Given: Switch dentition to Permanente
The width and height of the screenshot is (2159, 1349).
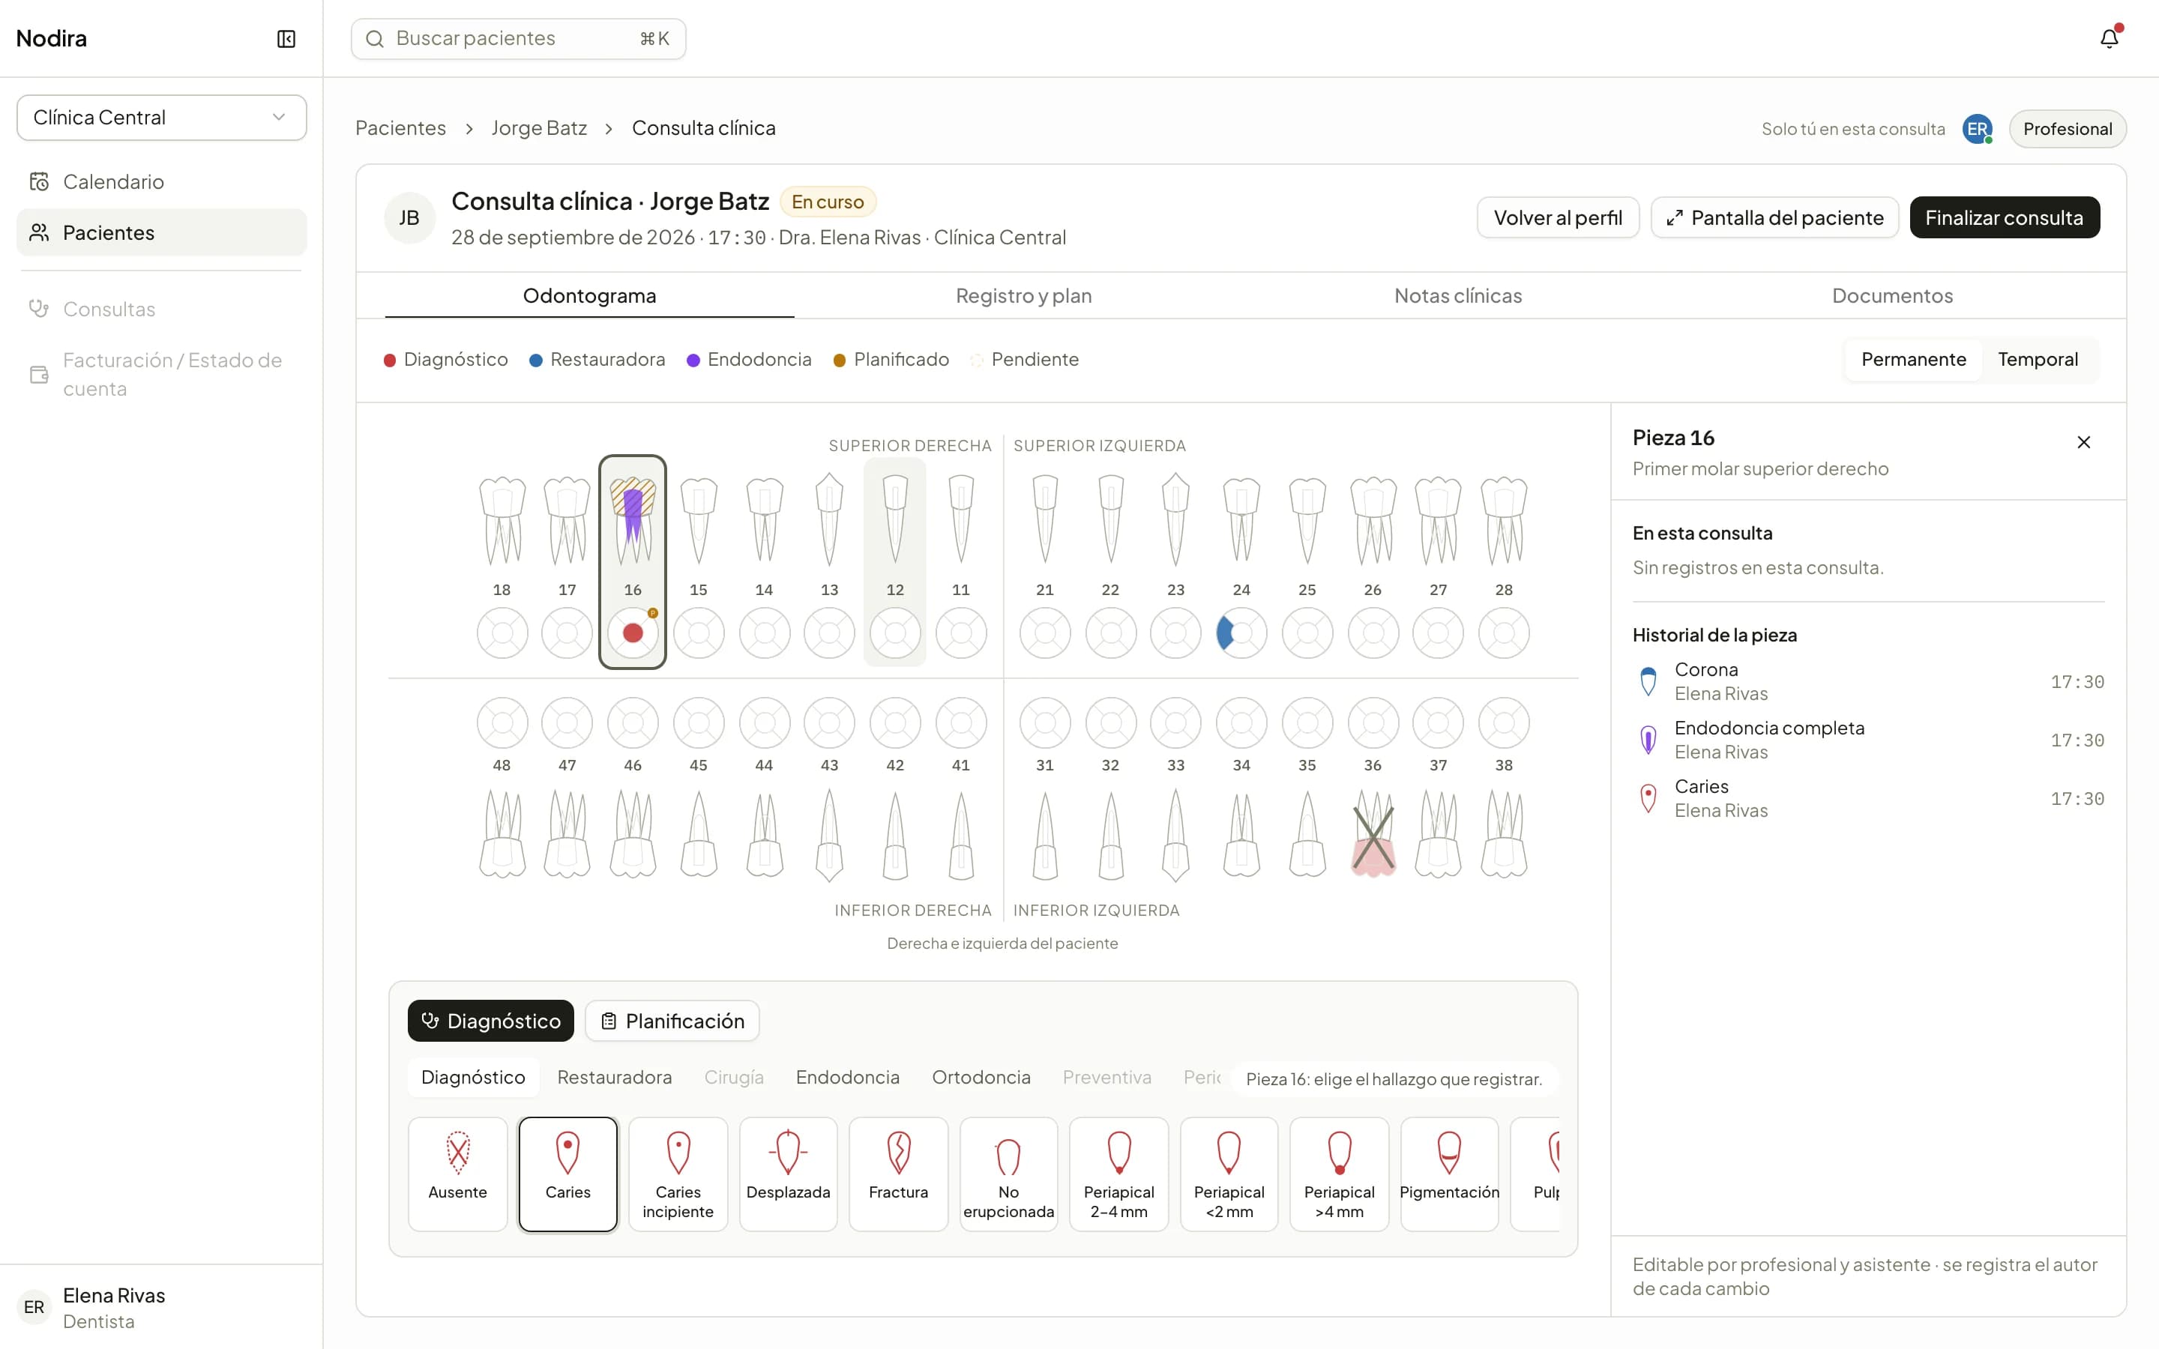Looking at the screenshot, I should point(1914,360).
